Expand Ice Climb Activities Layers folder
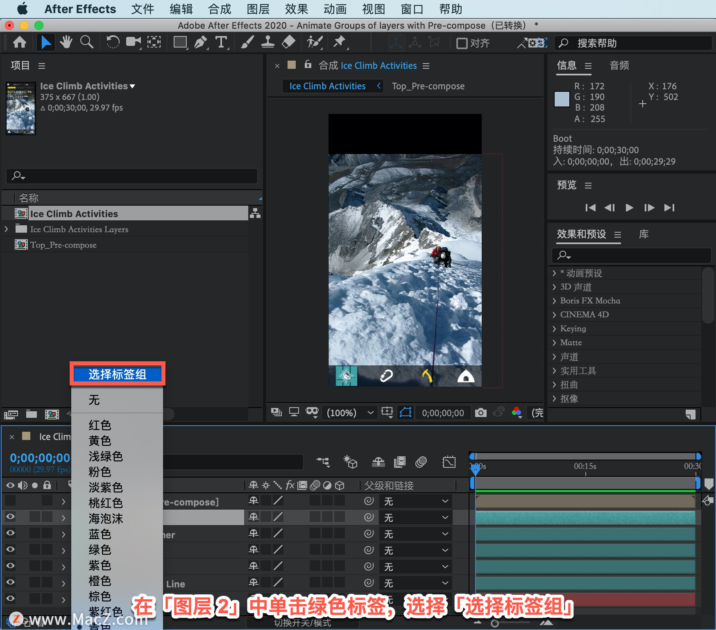 tap(6, 229)
